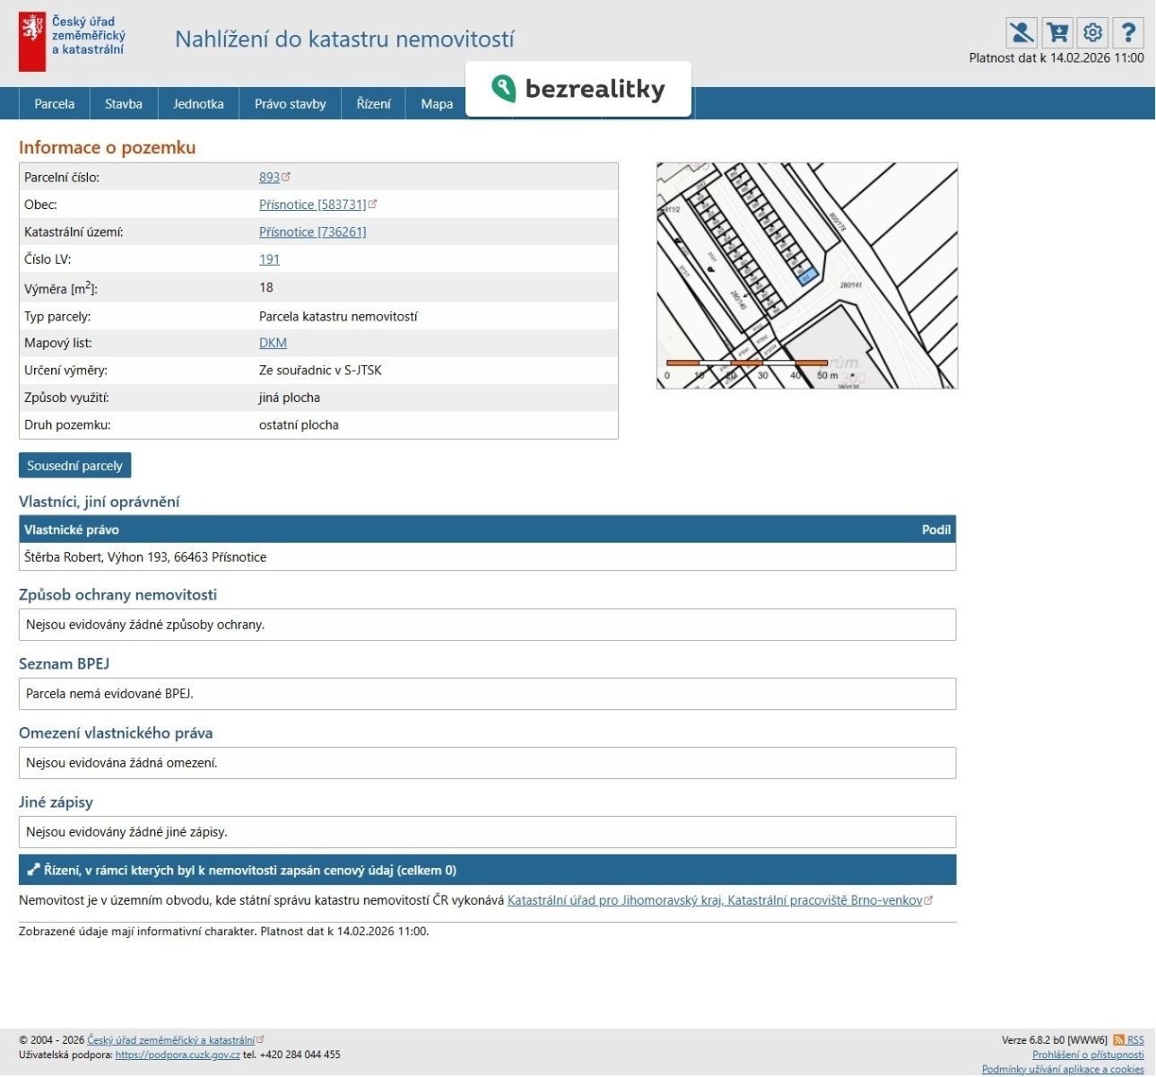Open settings via the gear icon
The width and height of the screenshot is (1156, 1077).
1092,33
